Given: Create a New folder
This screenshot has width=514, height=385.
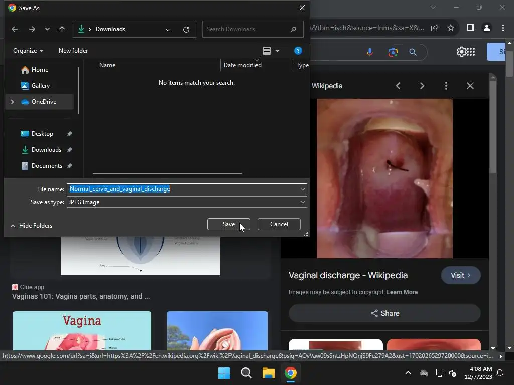Looking at the screenshot, I should coord(73,51).
